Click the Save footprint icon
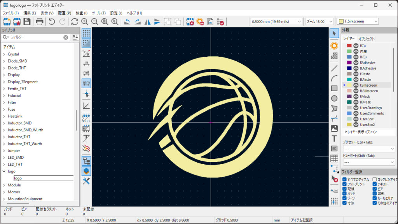The image size is (398, 224). click(x=27, y=21)
